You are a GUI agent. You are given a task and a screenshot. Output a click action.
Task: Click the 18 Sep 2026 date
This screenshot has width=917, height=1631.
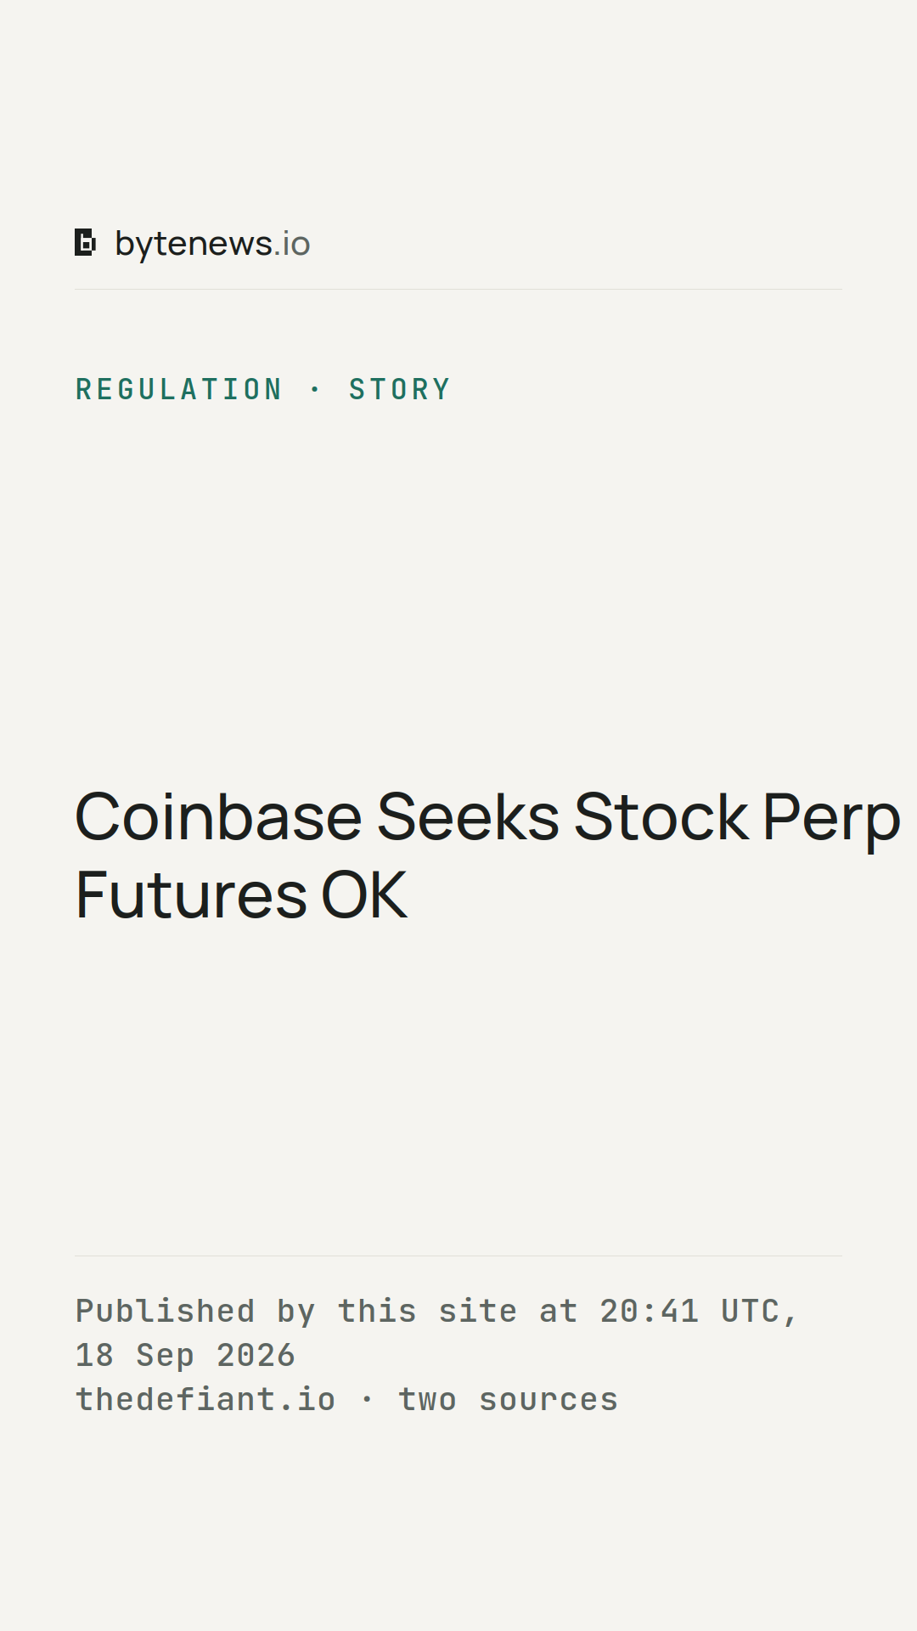pos(185,1355)
